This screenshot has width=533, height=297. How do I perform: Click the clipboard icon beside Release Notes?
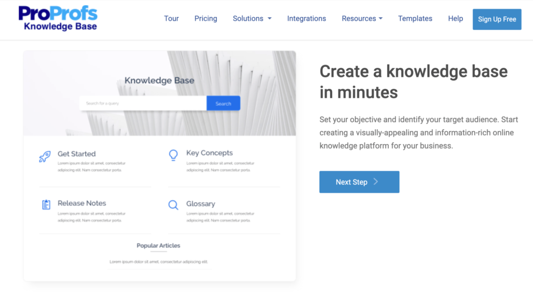point(46,205)
